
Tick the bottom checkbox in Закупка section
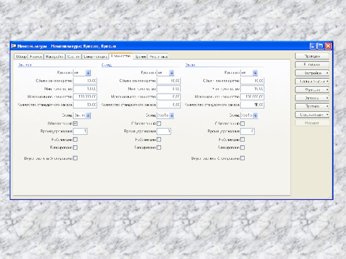(75, 158)
